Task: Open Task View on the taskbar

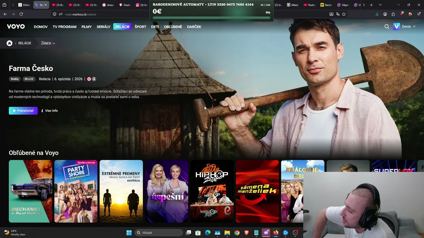Action: [188, 233]
